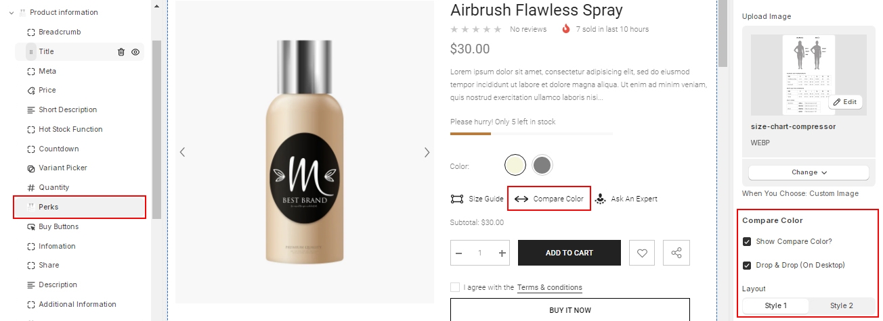Check the Terms & conditions agreement box
Screen dimensions: 883x321
[x=455, y=287]
